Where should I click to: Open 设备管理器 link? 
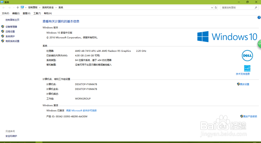11,27
